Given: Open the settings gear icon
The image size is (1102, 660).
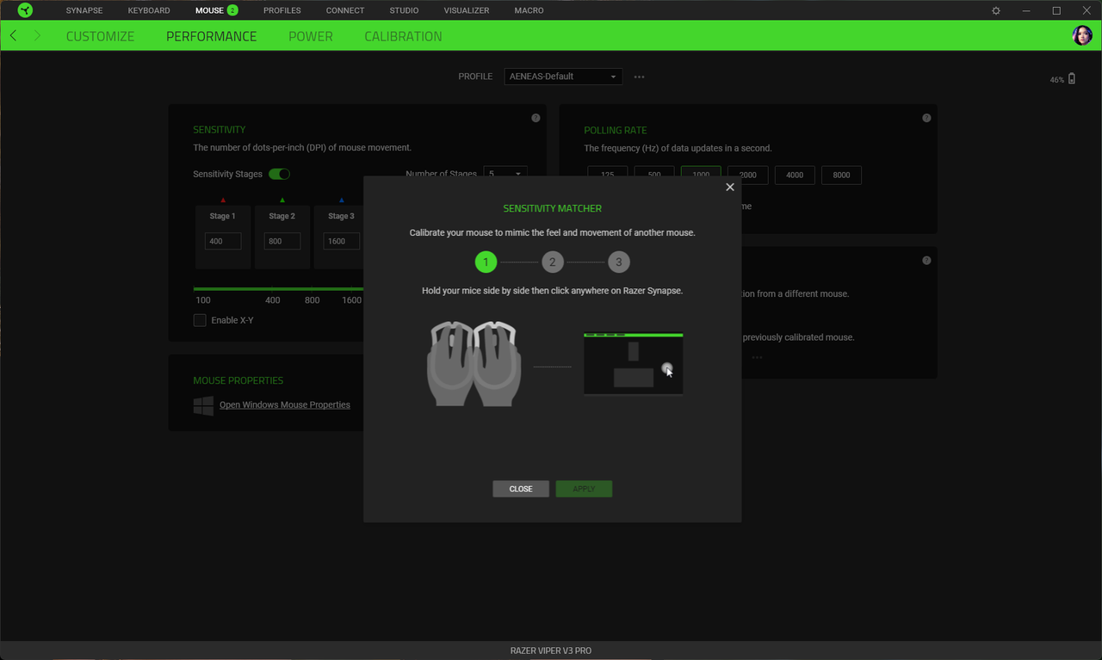Looking at the screenshot, I should [996, 10].
